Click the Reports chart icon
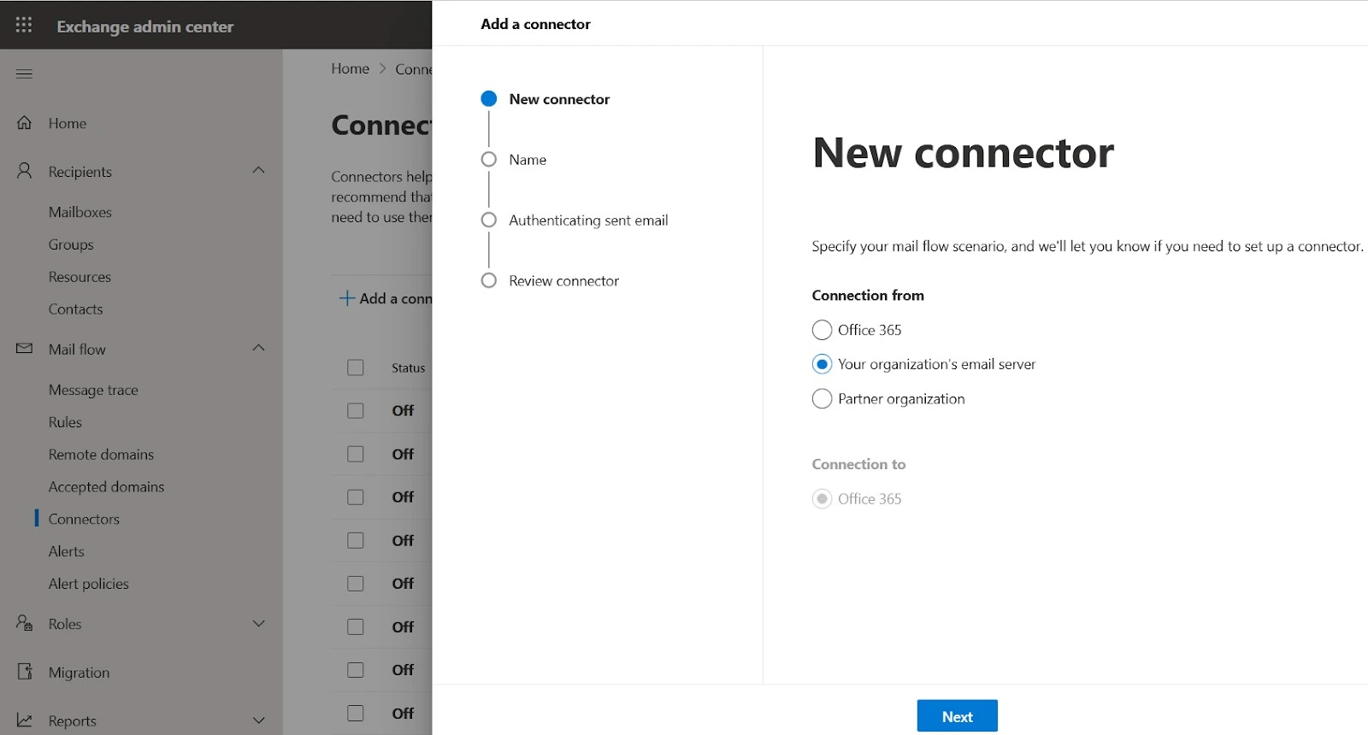Viewport: 1368px width, 735px height. (x=24, y=720)
